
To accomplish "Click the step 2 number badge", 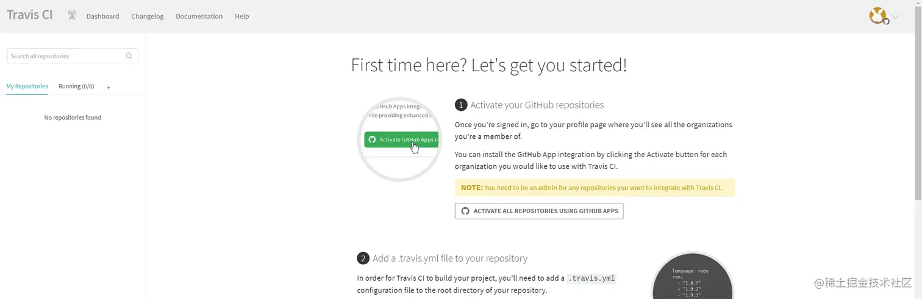I will pos(363,258).
